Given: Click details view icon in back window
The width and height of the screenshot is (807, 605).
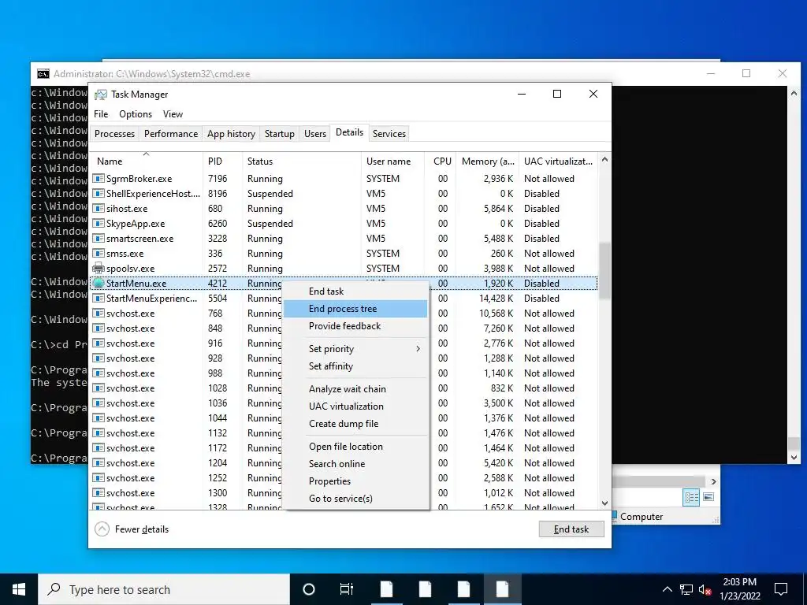Looking at the screenshot, I should [x=691, y=497].
